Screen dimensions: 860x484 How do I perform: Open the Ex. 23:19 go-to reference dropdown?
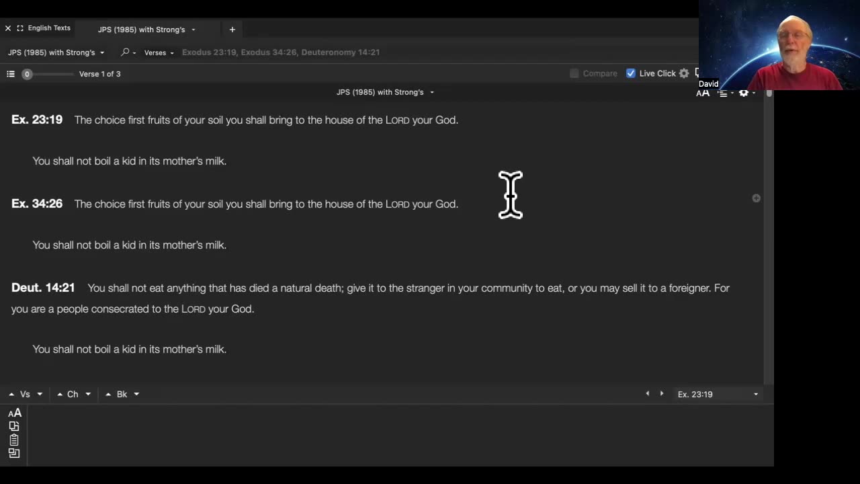pyautogui.click(x=718, y=395)
